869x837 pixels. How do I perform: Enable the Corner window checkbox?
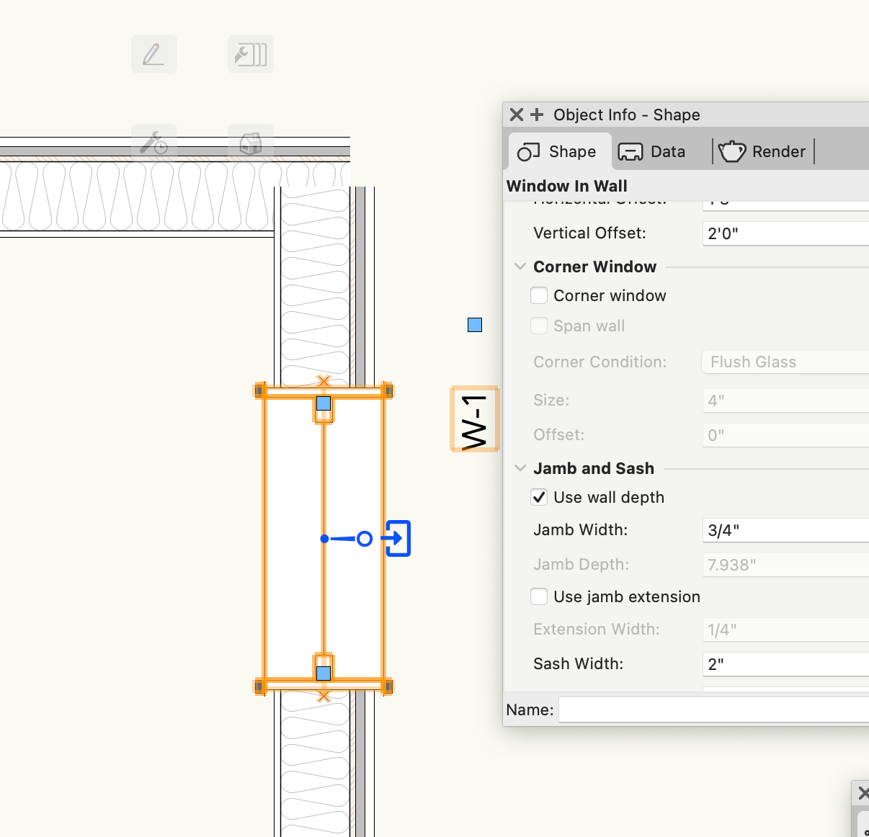tap(539, 295)
